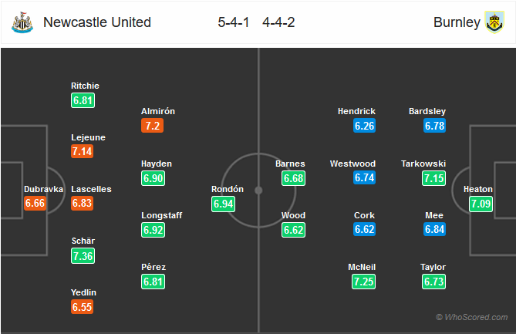516x334 pixels.
Task: Select McNeil's 7.25 rating badge
Action: coord(363,282)
